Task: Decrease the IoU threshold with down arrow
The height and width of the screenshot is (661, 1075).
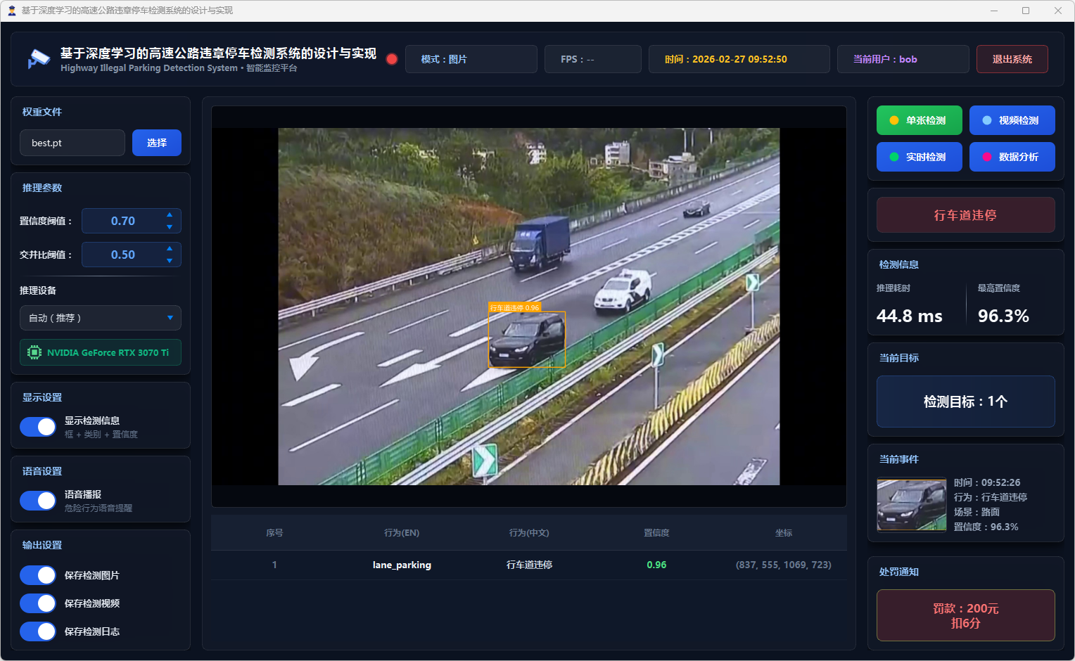Action: pyautogui.click(x=170, y=261)
